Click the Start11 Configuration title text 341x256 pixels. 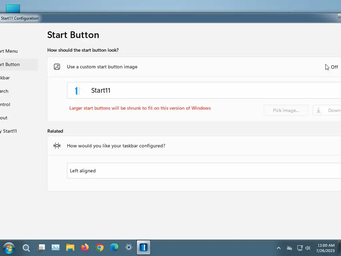tap(20, 18)
